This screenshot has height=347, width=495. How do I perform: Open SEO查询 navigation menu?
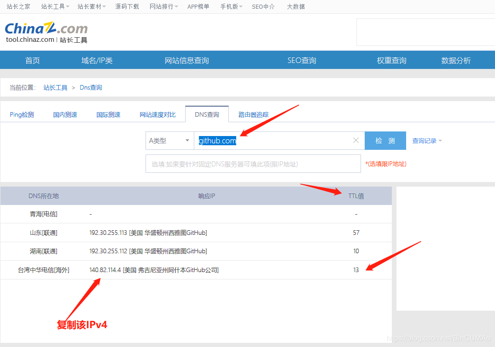tap(302, 60)
